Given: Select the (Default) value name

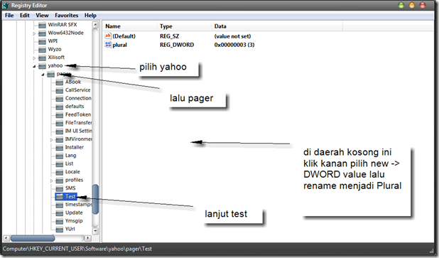Looking at the screenshot, I should click(x=124, y=36).
